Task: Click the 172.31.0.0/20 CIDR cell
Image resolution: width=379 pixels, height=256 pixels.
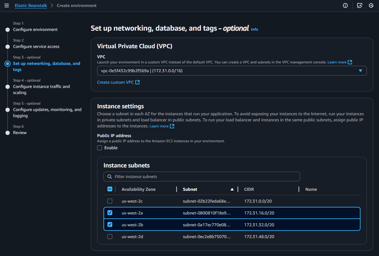Action: (258, 201)
